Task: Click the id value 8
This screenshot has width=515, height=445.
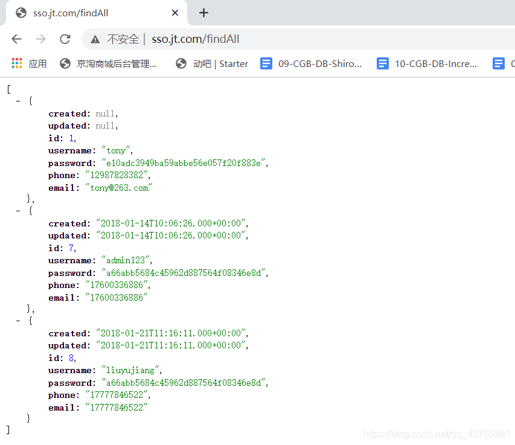Action: pyautogui.click(x=71, y=358)
